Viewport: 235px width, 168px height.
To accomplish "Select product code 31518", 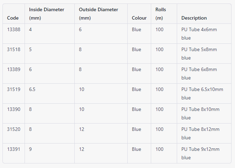I will [14, 49].
